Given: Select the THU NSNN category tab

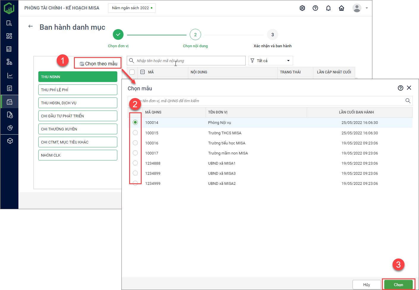Looking at the screenshot, I should 78,77.
